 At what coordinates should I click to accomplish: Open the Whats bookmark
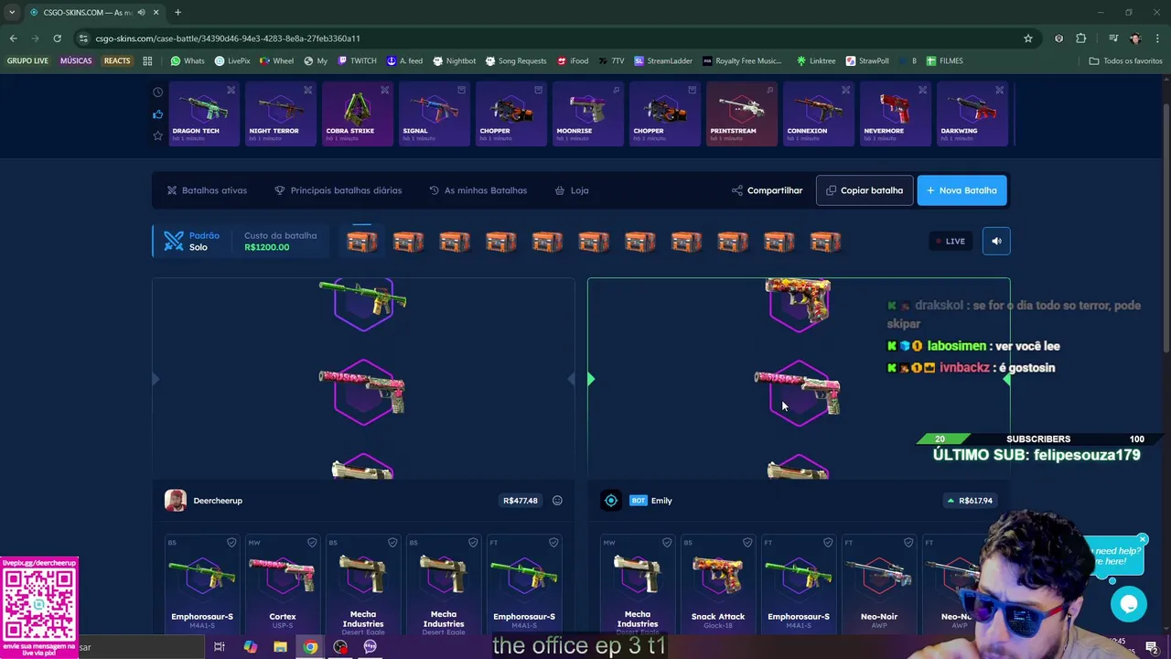click(x=188, y=61)
